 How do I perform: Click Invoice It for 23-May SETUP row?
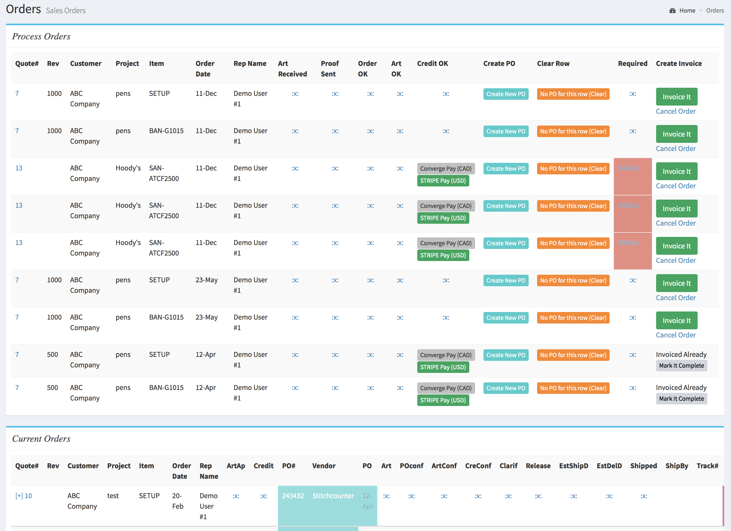point(677,283)
